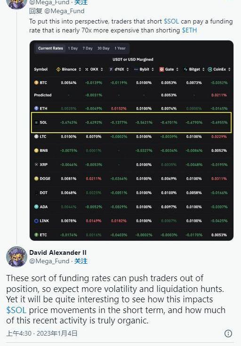Sort the table by Binance column arrows
Viewport: 241px width, 346px height.
coord(80,69)
